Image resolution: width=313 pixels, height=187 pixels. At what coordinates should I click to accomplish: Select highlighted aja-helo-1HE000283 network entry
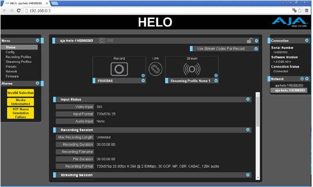point(289,90)
